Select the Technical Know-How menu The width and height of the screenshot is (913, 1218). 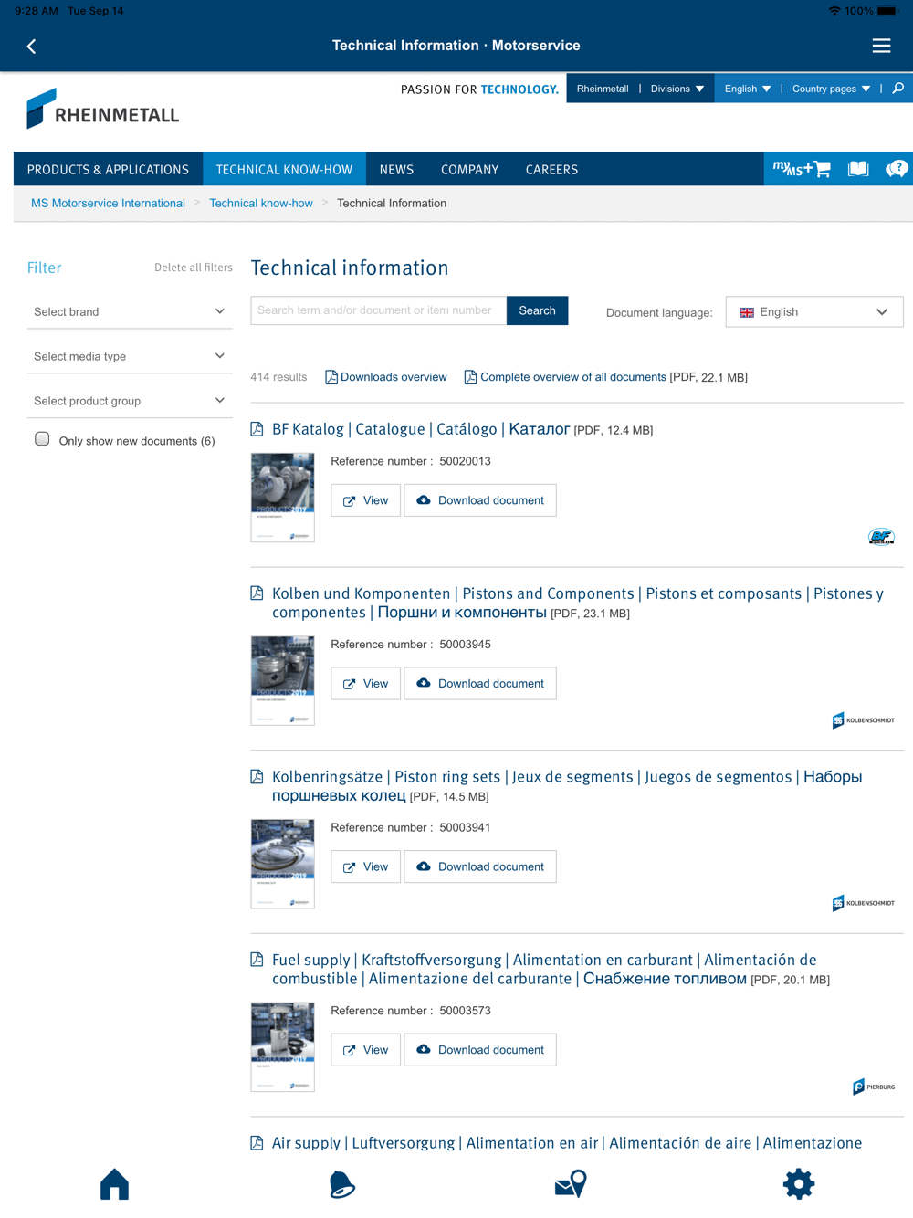tap(284, 169)
